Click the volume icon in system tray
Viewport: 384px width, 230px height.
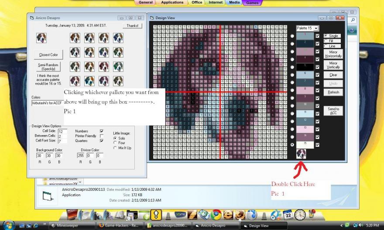pyautogui.click(x=361, y=225)
